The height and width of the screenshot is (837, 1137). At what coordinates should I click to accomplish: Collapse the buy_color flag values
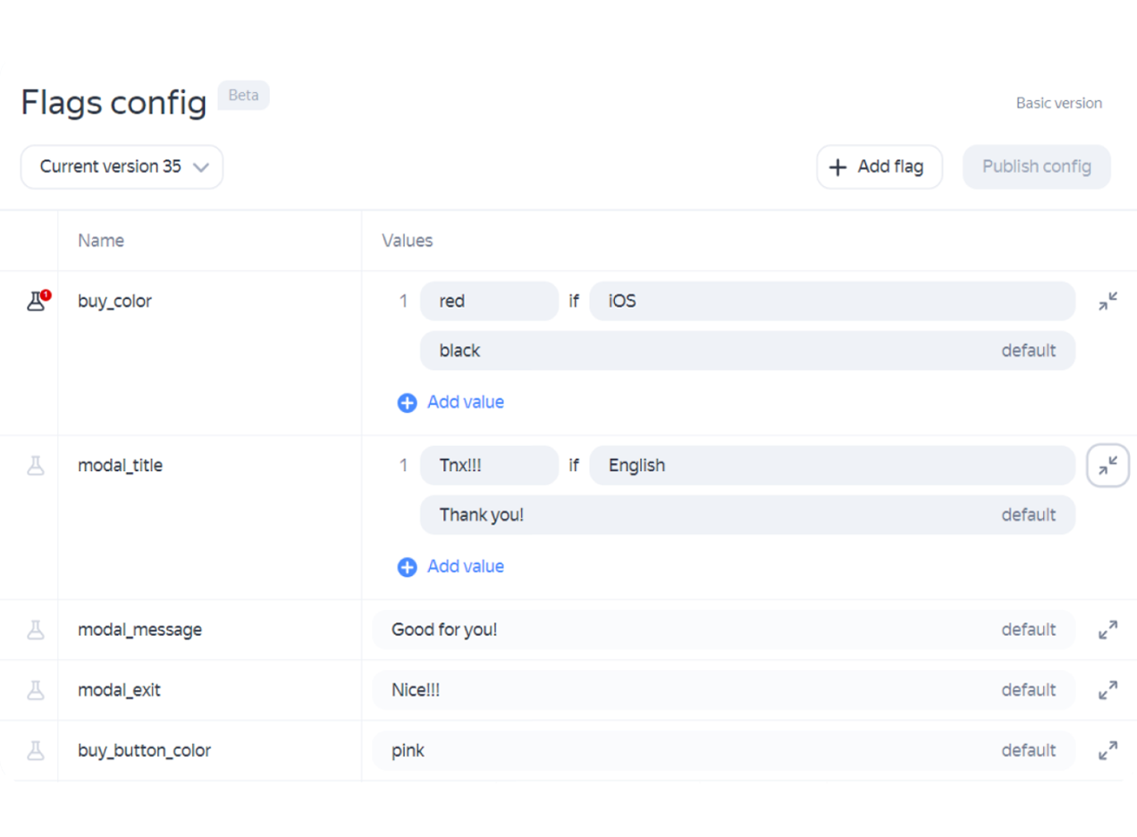1108,301
